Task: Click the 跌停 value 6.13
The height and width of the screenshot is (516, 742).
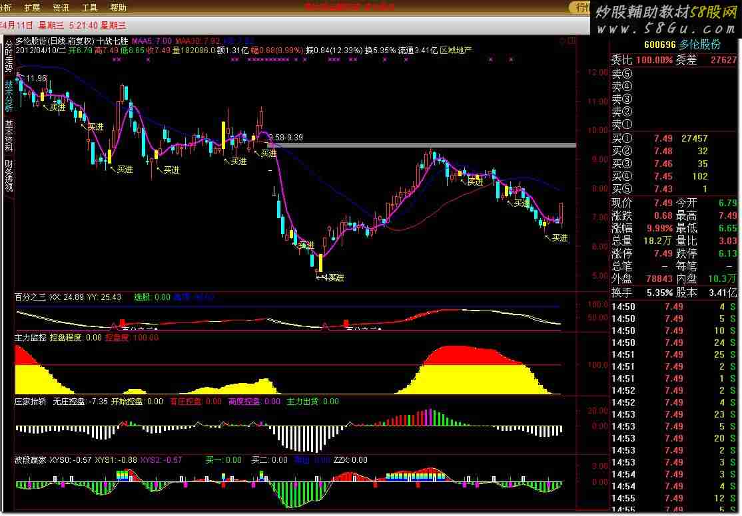Action: (x=728, y=254)
